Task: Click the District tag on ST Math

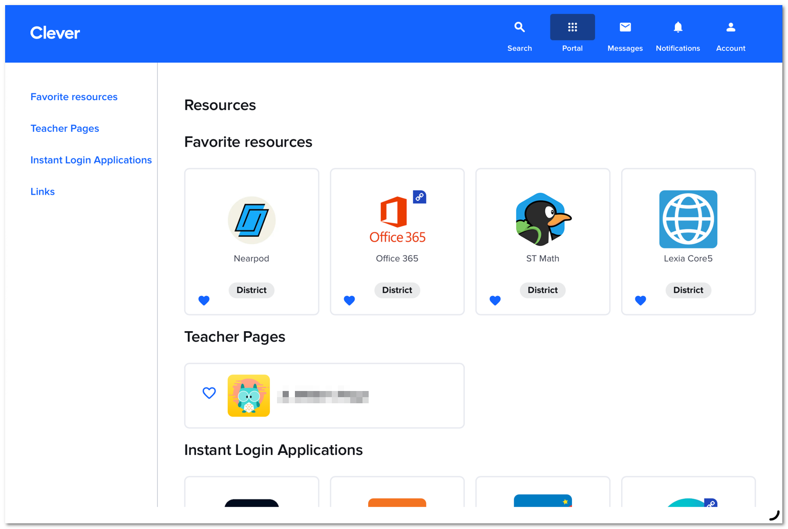Action: coord(543,290)
